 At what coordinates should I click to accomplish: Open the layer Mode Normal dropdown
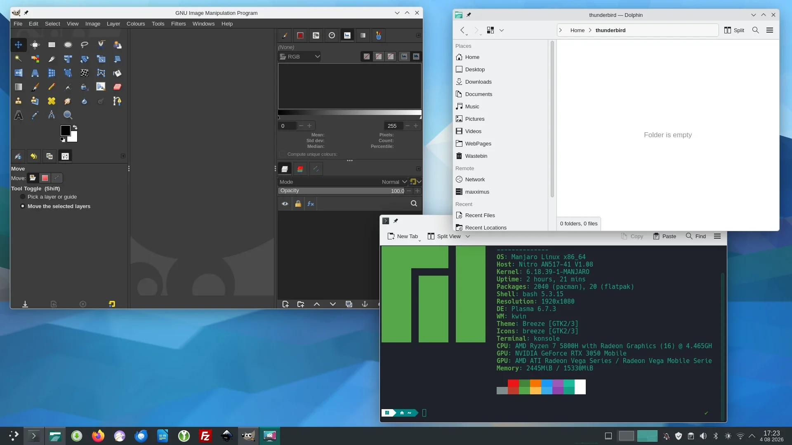[343, 182]
